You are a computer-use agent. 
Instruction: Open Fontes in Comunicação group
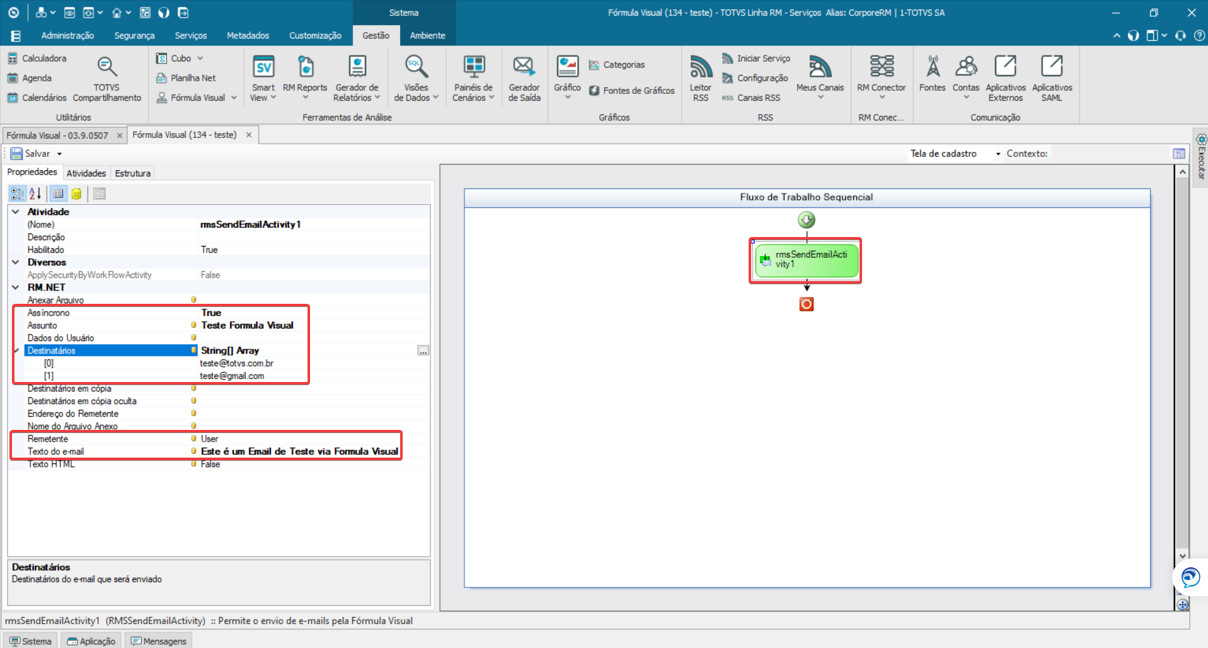[x=933, y=74]
